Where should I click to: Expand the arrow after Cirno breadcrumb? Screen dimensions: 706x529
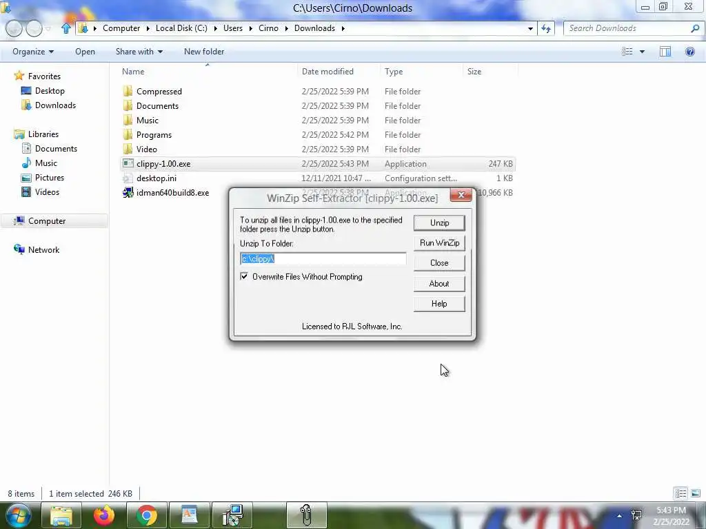pyautogui.click(x=286, y=28)
